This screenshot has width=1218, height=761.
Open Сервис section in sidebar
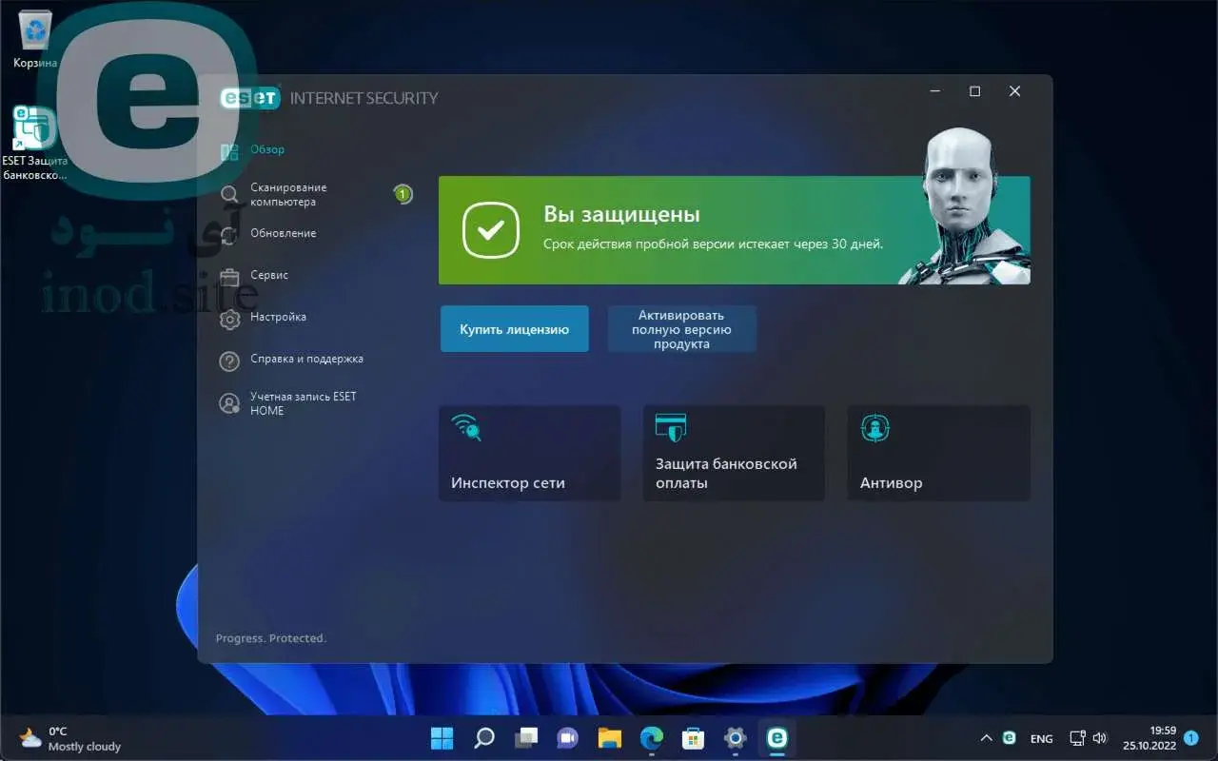pyautogui.click(x=269, y=275)
